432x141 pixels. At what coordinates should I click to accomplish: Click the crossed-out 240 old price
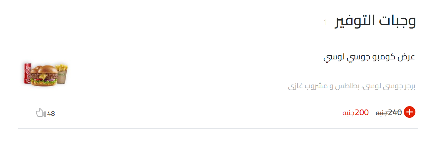(x=395, y=112)
